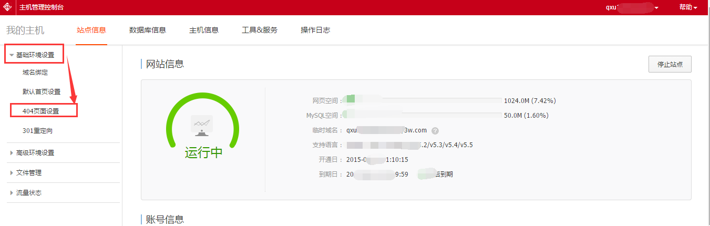Switch to the 站点信息 tab
Image resolution: width=710 pixels, height=226 pixels.
(91, 30)
